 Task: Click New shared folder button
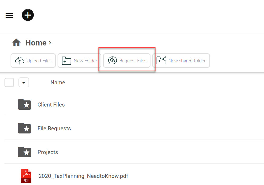coord(181,61)
